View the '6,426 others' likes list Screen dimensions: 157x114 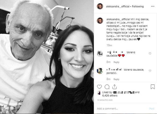pyautogui.click(x=110, y=96)
